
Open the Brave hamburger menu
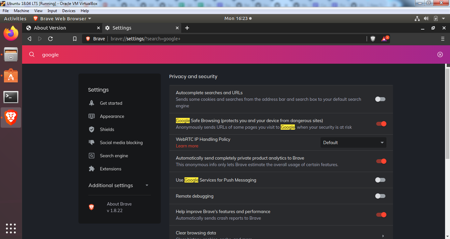[x=443, y=39]
